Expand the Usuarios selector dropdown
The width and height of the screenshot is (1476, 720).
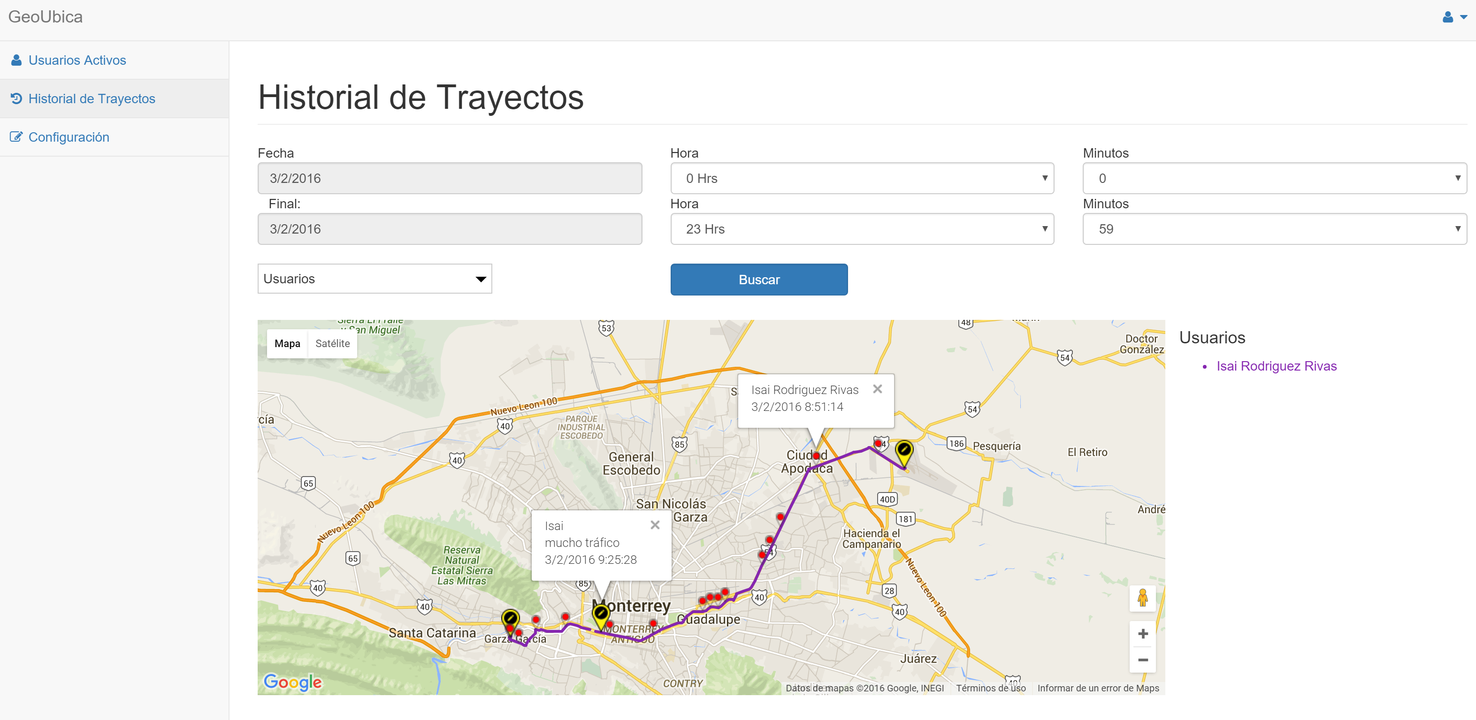[x=375, y=279]
